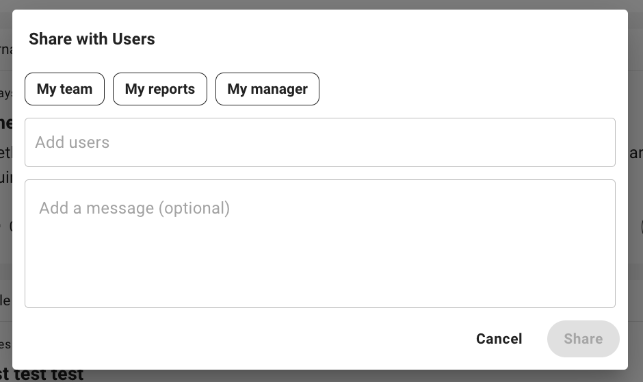Add my manager as a recipient
This screenshot has height=382, width=643.
click(267, 89)
